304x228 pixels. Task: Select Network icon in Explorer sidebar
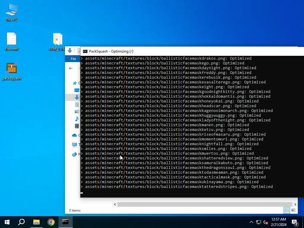tap(75, 154)
